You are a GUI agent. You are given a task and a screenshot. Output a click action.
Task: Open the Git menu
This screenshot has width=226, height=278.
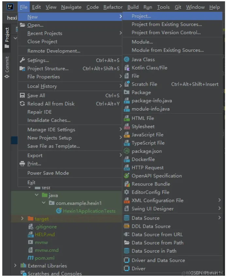(x=178, y=7)
